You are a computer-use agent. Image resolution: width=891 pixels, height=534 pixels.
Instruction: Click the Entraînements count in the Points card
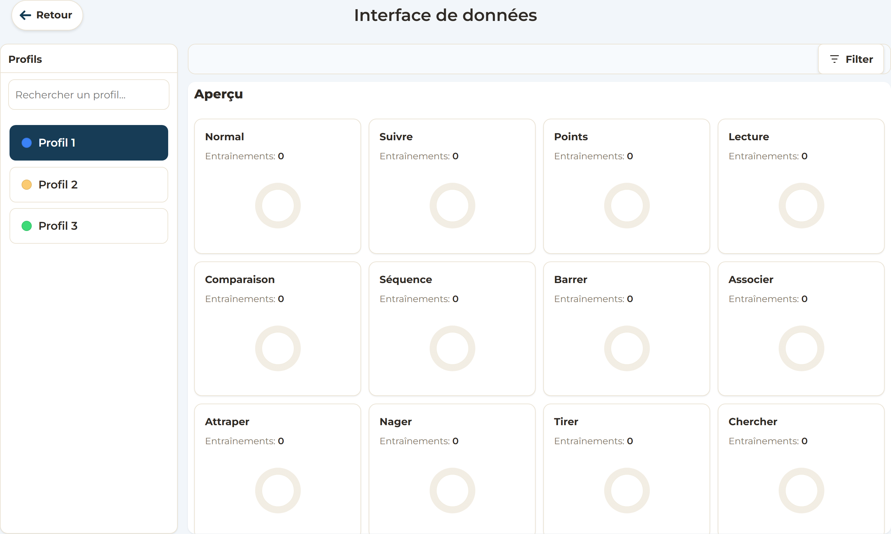click(x=594, y=156)
